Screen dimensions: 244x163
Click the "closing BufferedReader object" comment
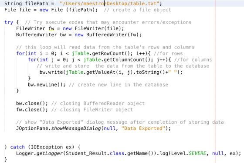(x=98, y=104)
